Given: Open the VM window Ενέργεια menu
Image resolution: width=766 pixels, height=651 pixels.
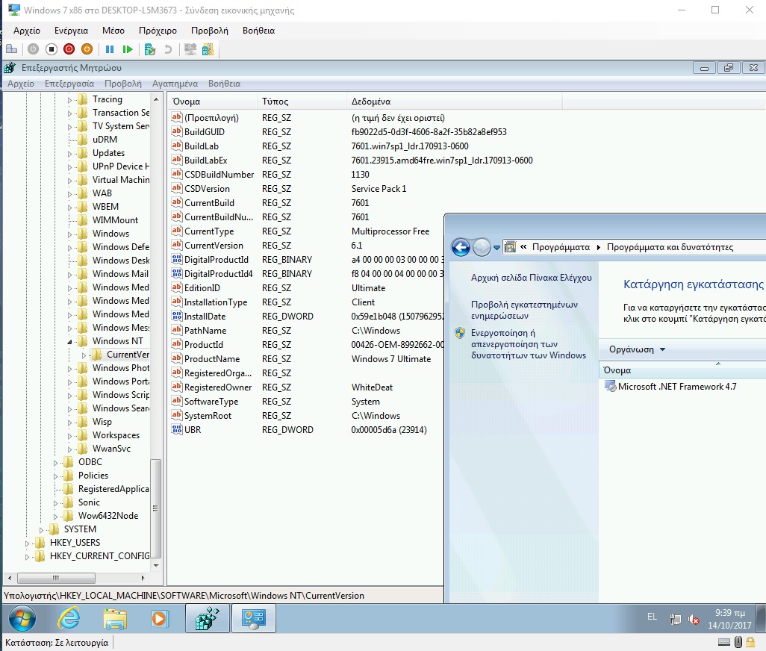Looking at the screenshot, I should point(72,31).
